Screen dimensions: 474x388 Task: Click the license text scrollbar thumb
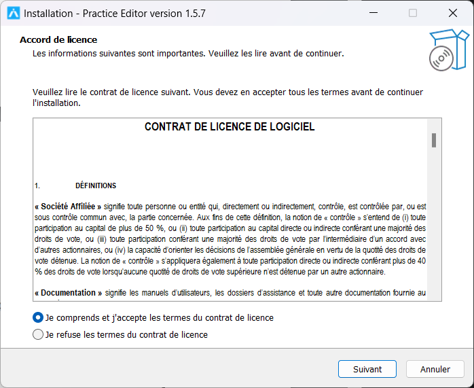click(x=434, y=141)
